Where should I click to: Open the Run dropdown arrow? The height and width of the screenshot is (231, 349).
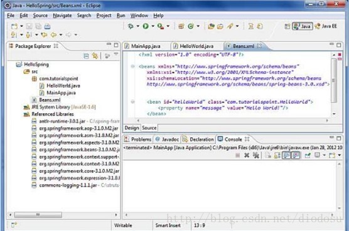[x=153, y=26]
